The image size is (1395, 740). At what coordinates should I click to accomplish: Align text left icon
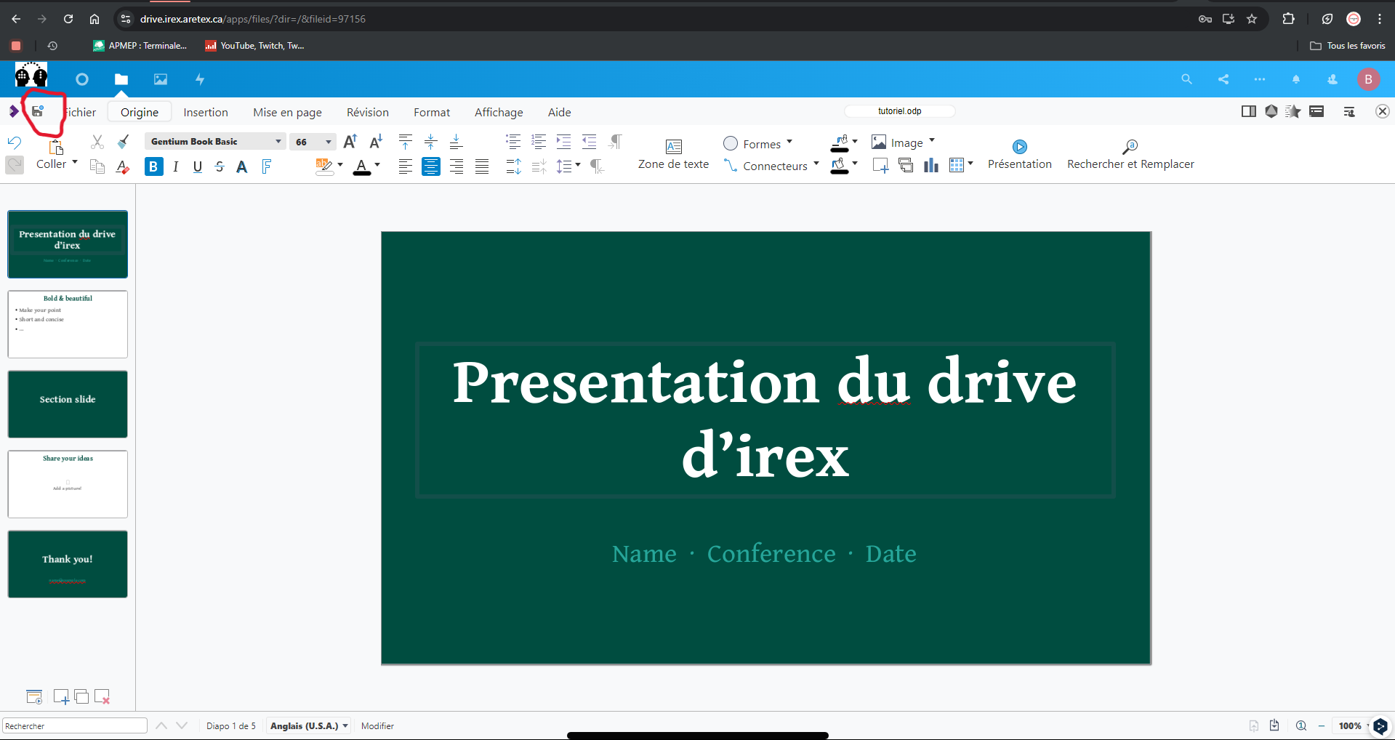point(406,166)
